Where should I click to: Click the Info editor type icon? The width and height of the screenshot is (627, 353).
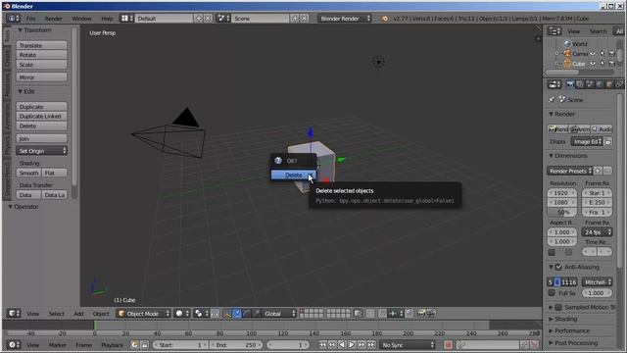[14, 19]
